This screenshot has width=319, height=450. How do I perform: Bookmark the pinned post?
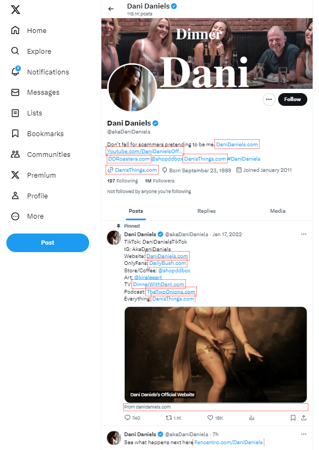point(293,418)
